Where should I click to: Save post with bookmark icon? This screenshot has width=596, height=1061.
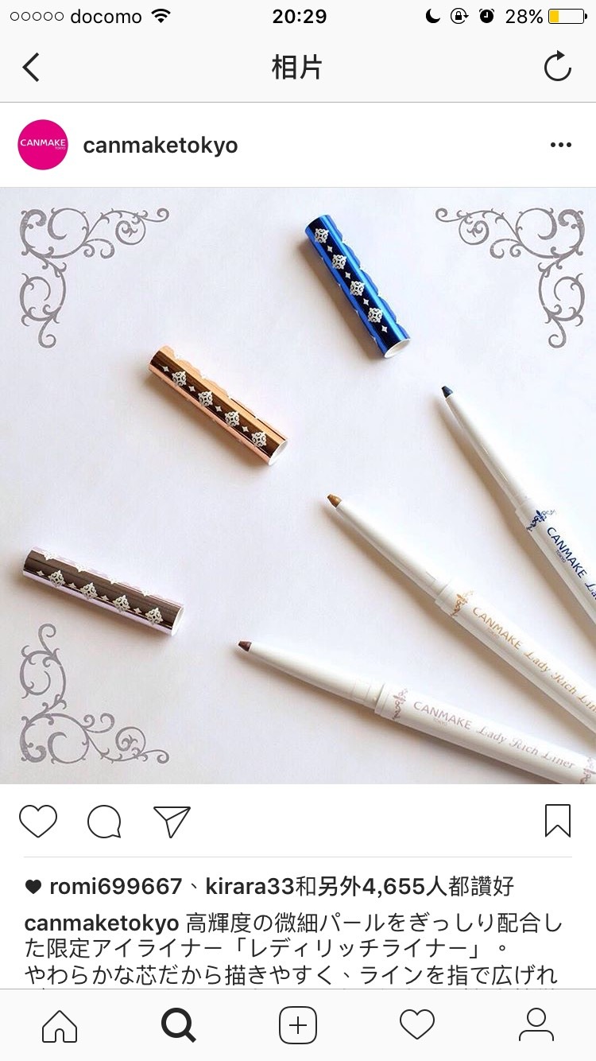(x=558, y=821)
